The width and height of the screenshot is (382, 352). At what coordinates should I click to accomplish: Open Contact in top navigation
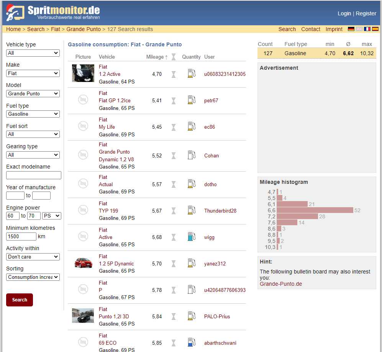pos(311,29)
